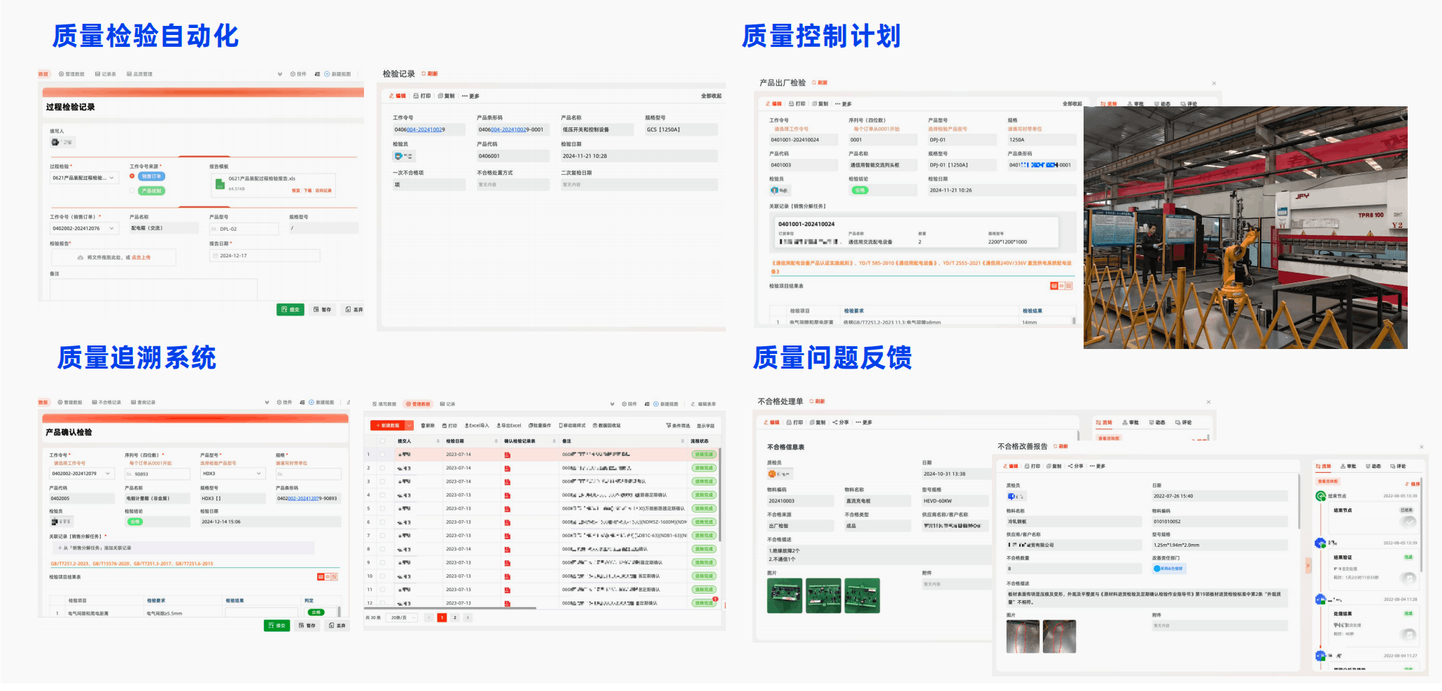This screenshot has width=1442, height=691.
Task: Tick the checkbox of table row 9
Action: (x=382, y=562)
